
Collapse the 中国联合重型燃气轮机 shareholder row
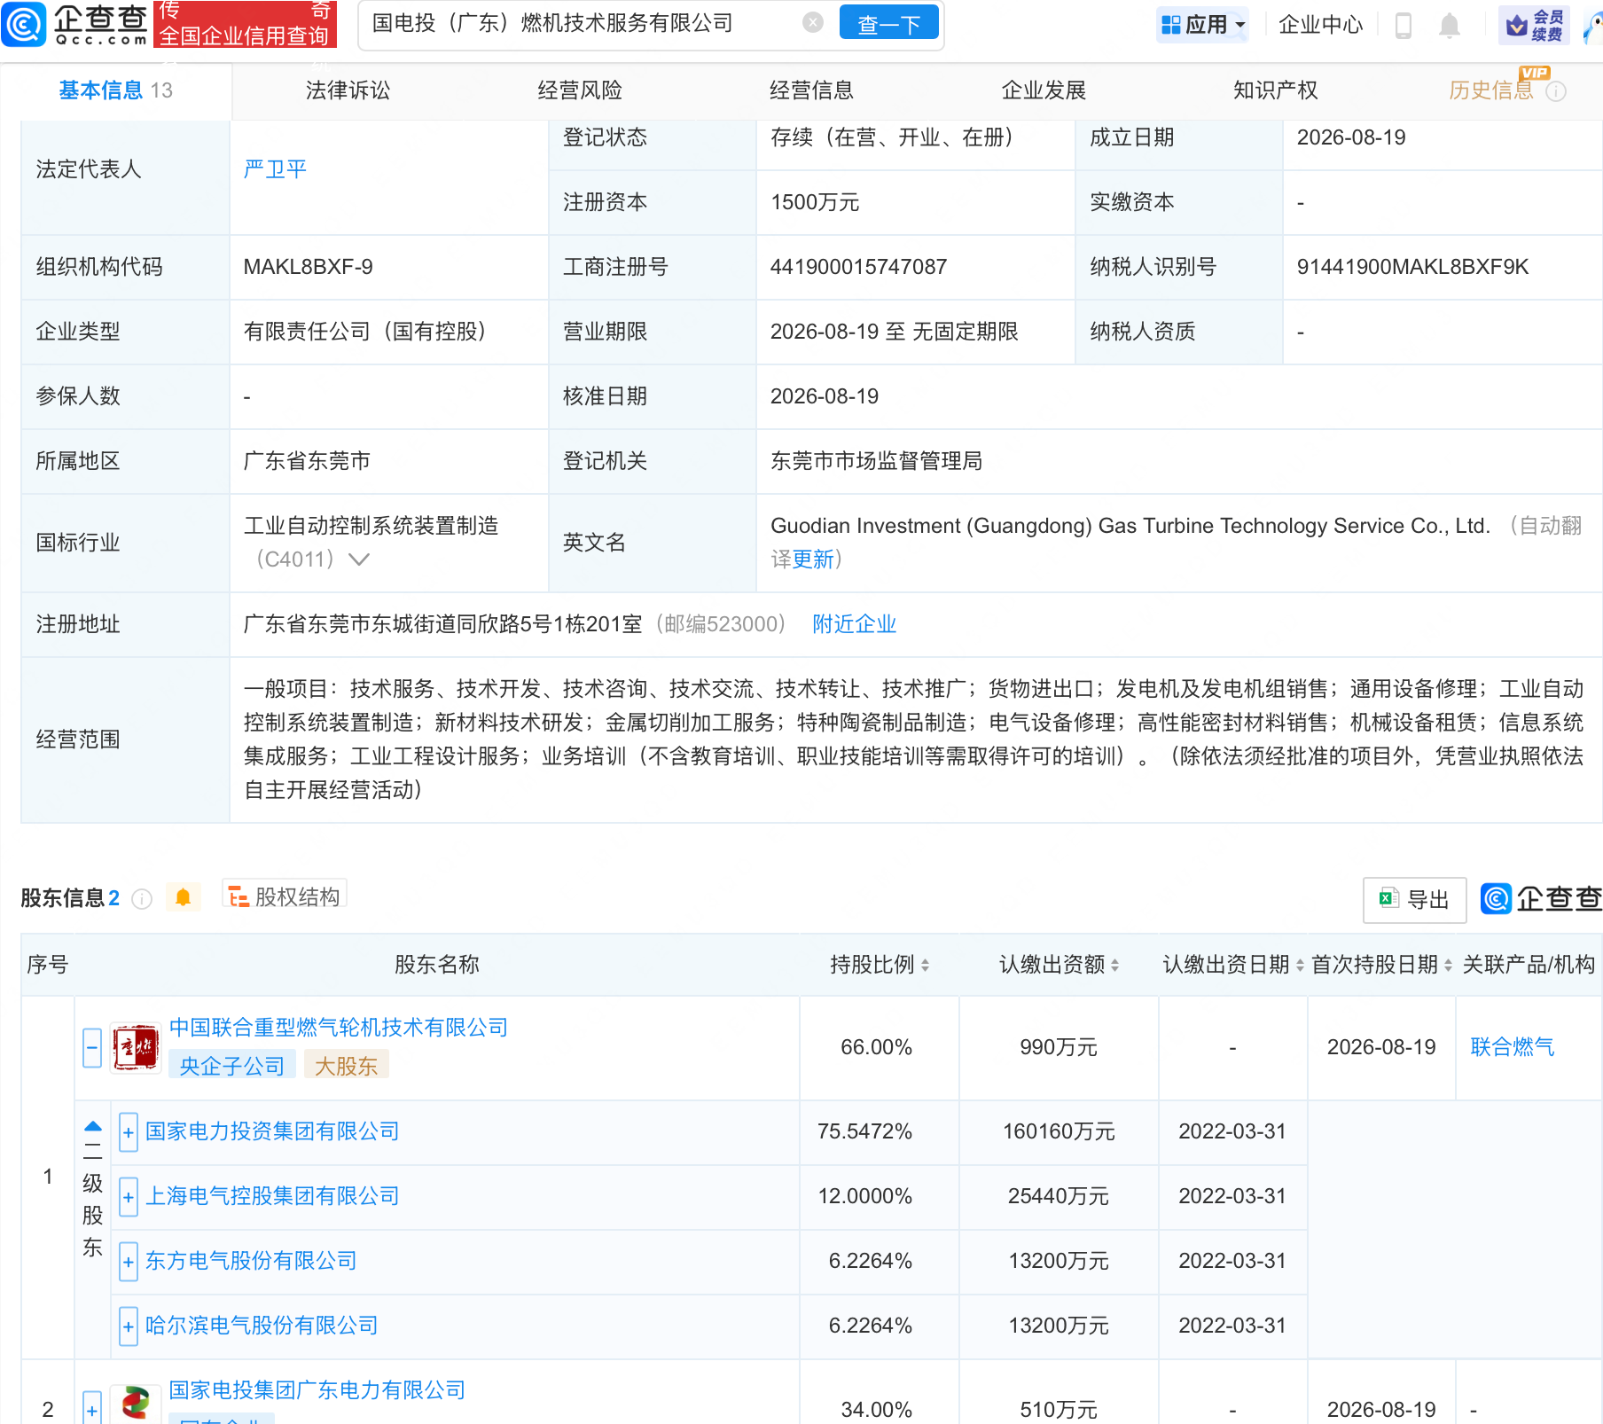[x=92, y=1047]
